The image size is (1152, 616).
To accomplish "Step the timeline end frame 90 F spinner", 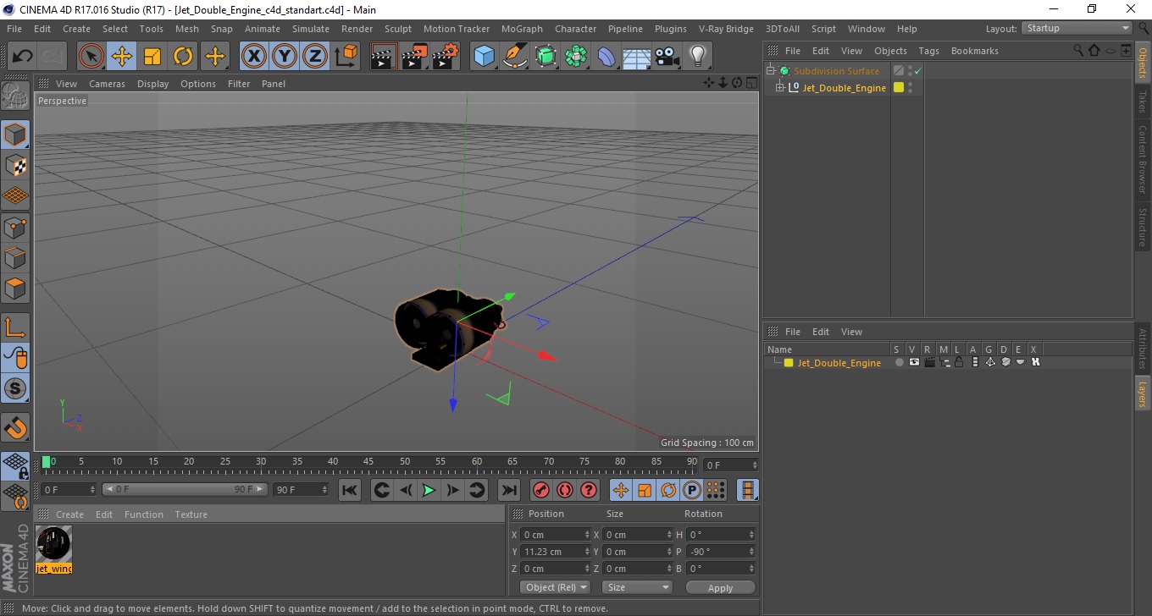I will coord(324,489).
